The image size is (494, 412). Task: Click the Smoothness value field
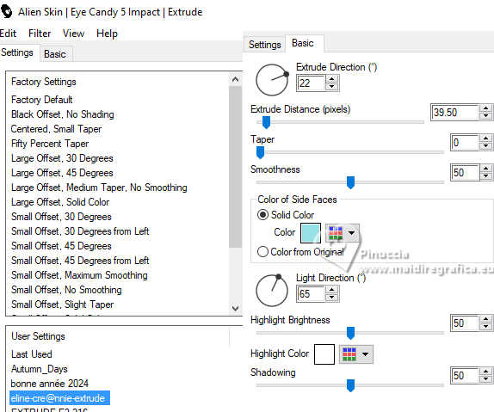tap(466, 172)
